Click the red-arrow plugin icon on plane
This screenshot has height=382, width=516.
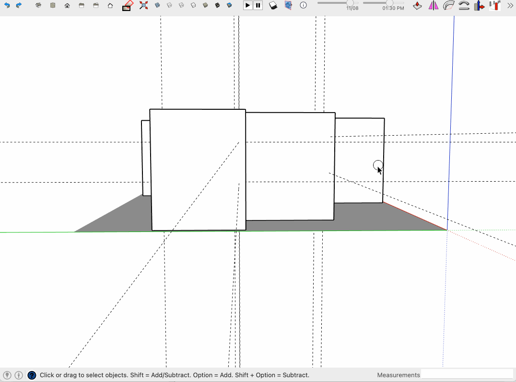(x=417, y=6)
